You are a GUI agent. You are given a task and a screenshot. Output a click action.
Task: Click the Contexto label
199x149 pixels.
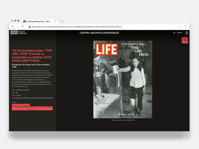coord(14,102)
